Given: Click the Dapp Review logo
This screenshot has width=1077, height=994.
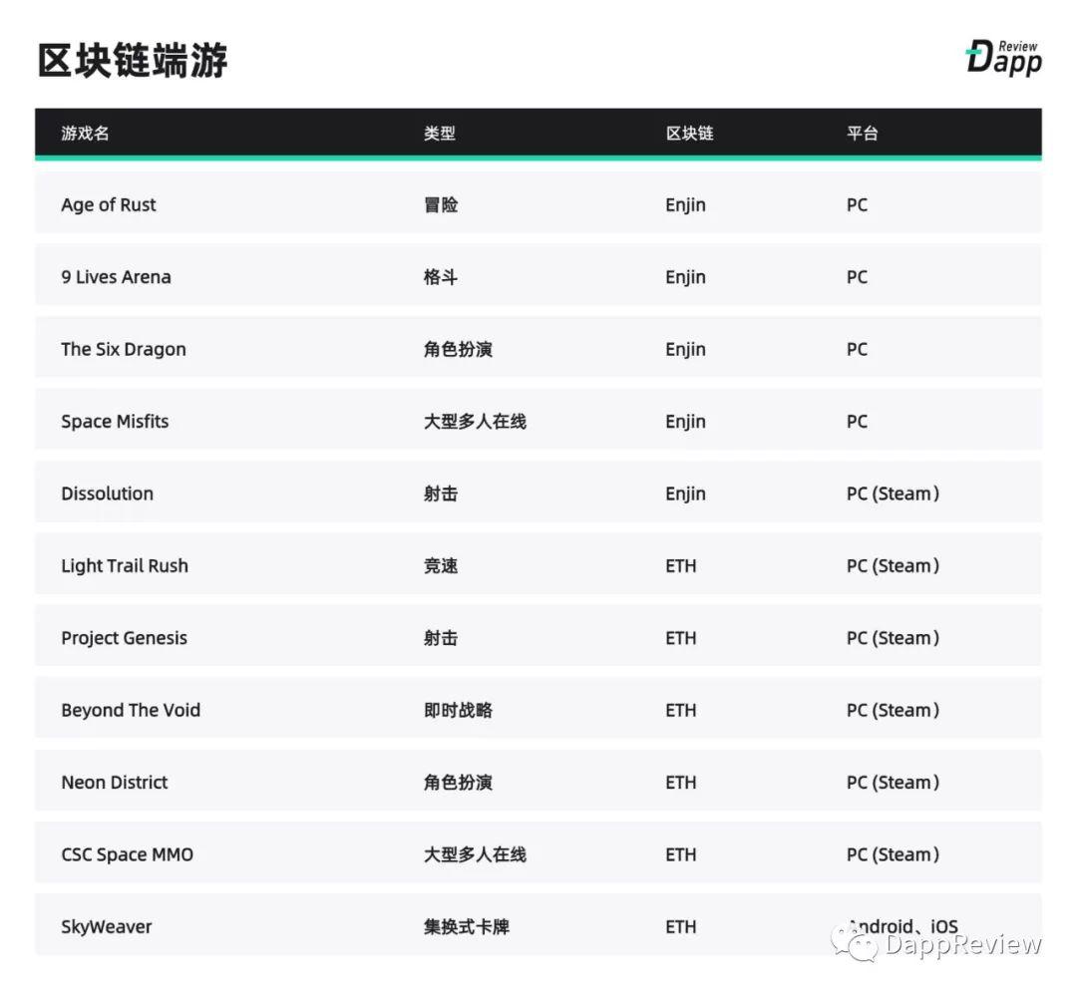Looking at the screenshot, I should pos(1003,58).
